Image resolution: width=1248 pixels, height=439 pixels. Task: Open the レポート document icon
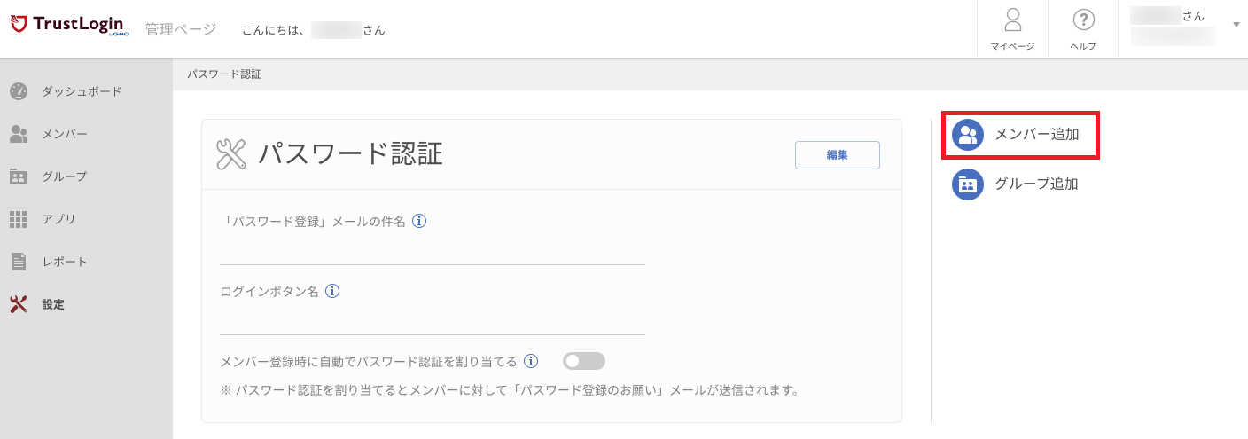point(19,262)
